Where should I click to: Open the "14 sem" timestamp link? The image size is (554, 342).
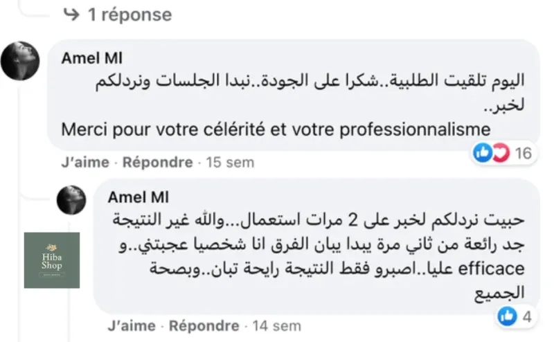coord(277,325)
